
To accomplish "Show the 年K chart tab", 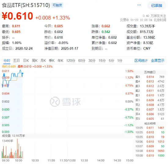I will point(60,60).
